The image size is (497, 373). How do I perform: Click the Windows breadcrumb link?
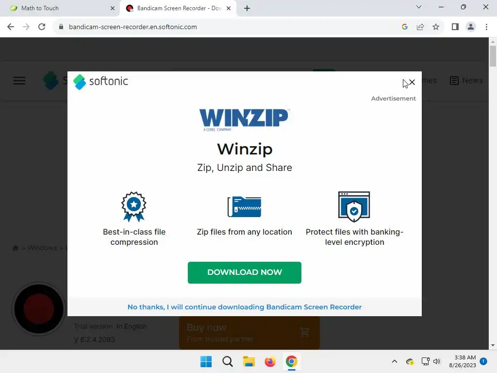click(x=42, y=248)
